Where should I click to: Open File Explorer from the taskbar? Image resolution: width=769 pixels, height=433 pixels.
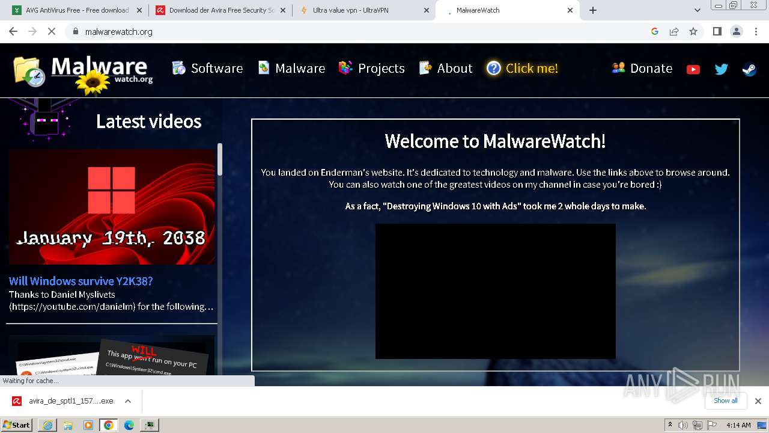pos(68,425)
